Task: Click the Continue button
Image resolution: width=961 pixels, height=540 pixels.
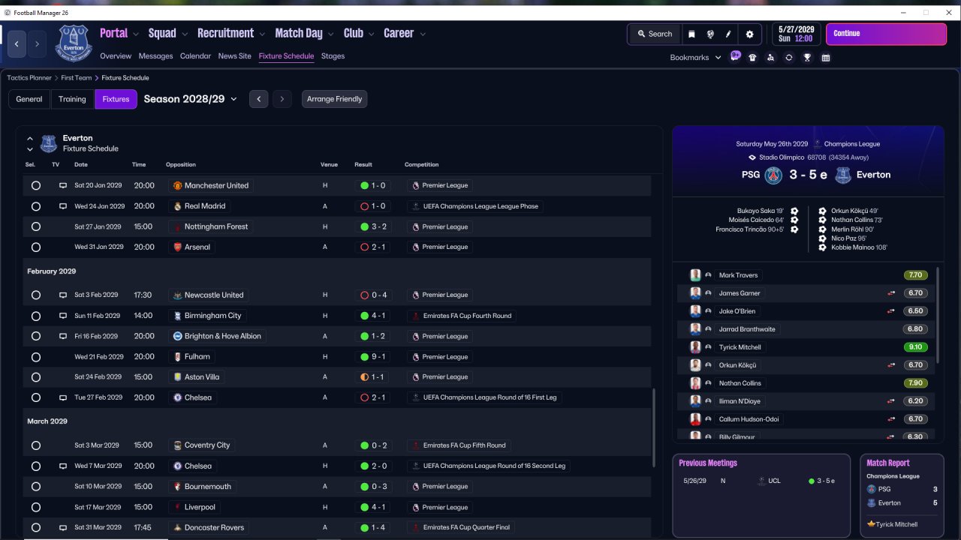Action: tap(886, 34)
